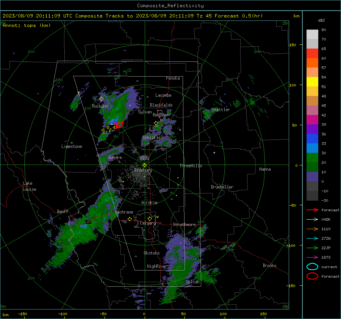Image resolution: width=341 pixels, height=319 pixels.
Task: Click the Innisfail label
Action: (x=153, y=137)
